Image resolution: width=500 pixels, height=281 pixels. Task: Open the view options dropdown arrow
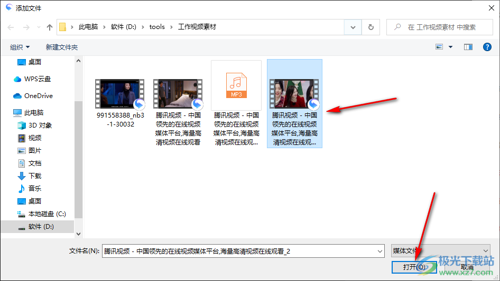pyautogui.click(x=450, y=47)
